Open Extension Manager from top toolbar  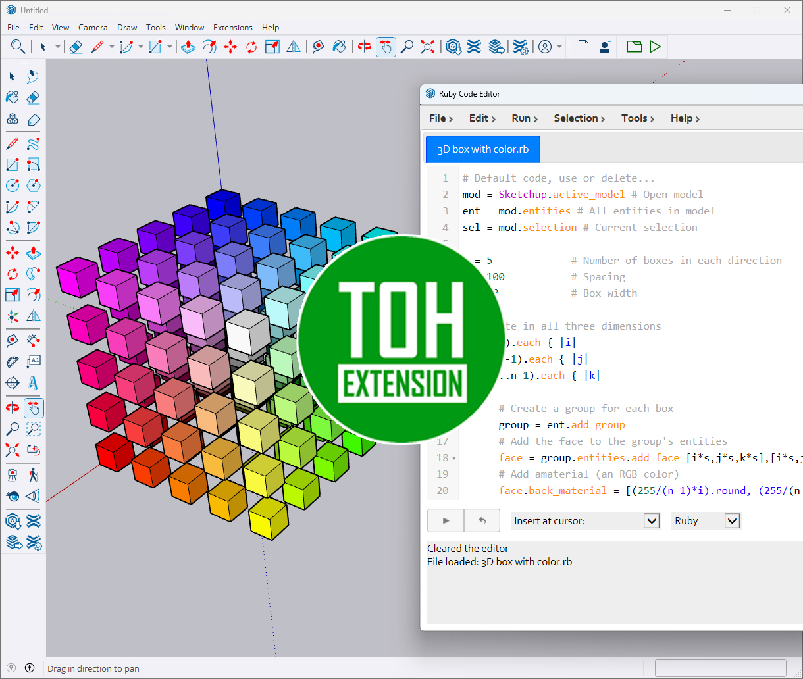[x=520, y=47]
